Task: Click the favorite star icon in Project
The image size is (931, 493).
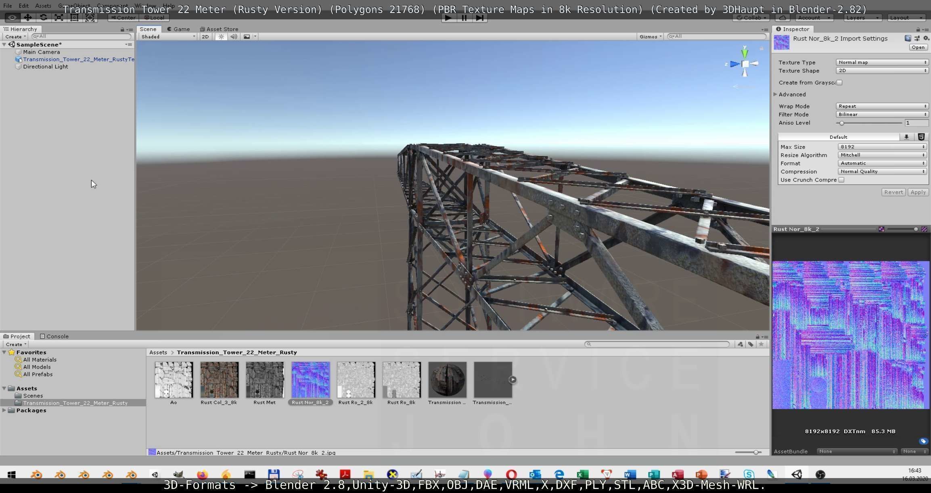Action: tap(761, 345)
